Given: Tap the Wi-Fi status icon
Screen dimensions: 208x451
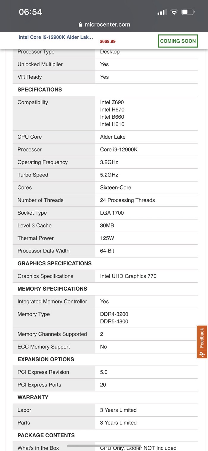Looking at the screenshot, I should (x=174, y=12).
